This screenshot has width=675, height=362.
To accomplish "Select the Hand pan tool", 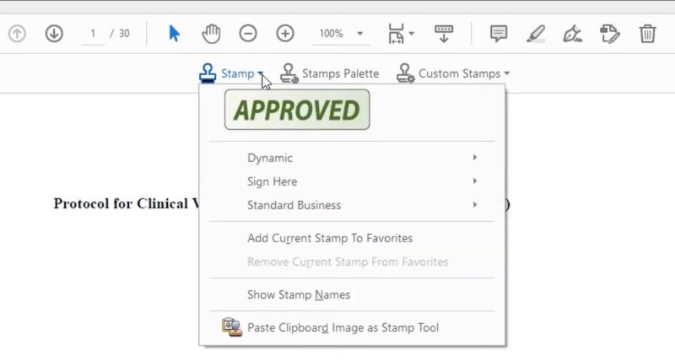I will (211, 34).
